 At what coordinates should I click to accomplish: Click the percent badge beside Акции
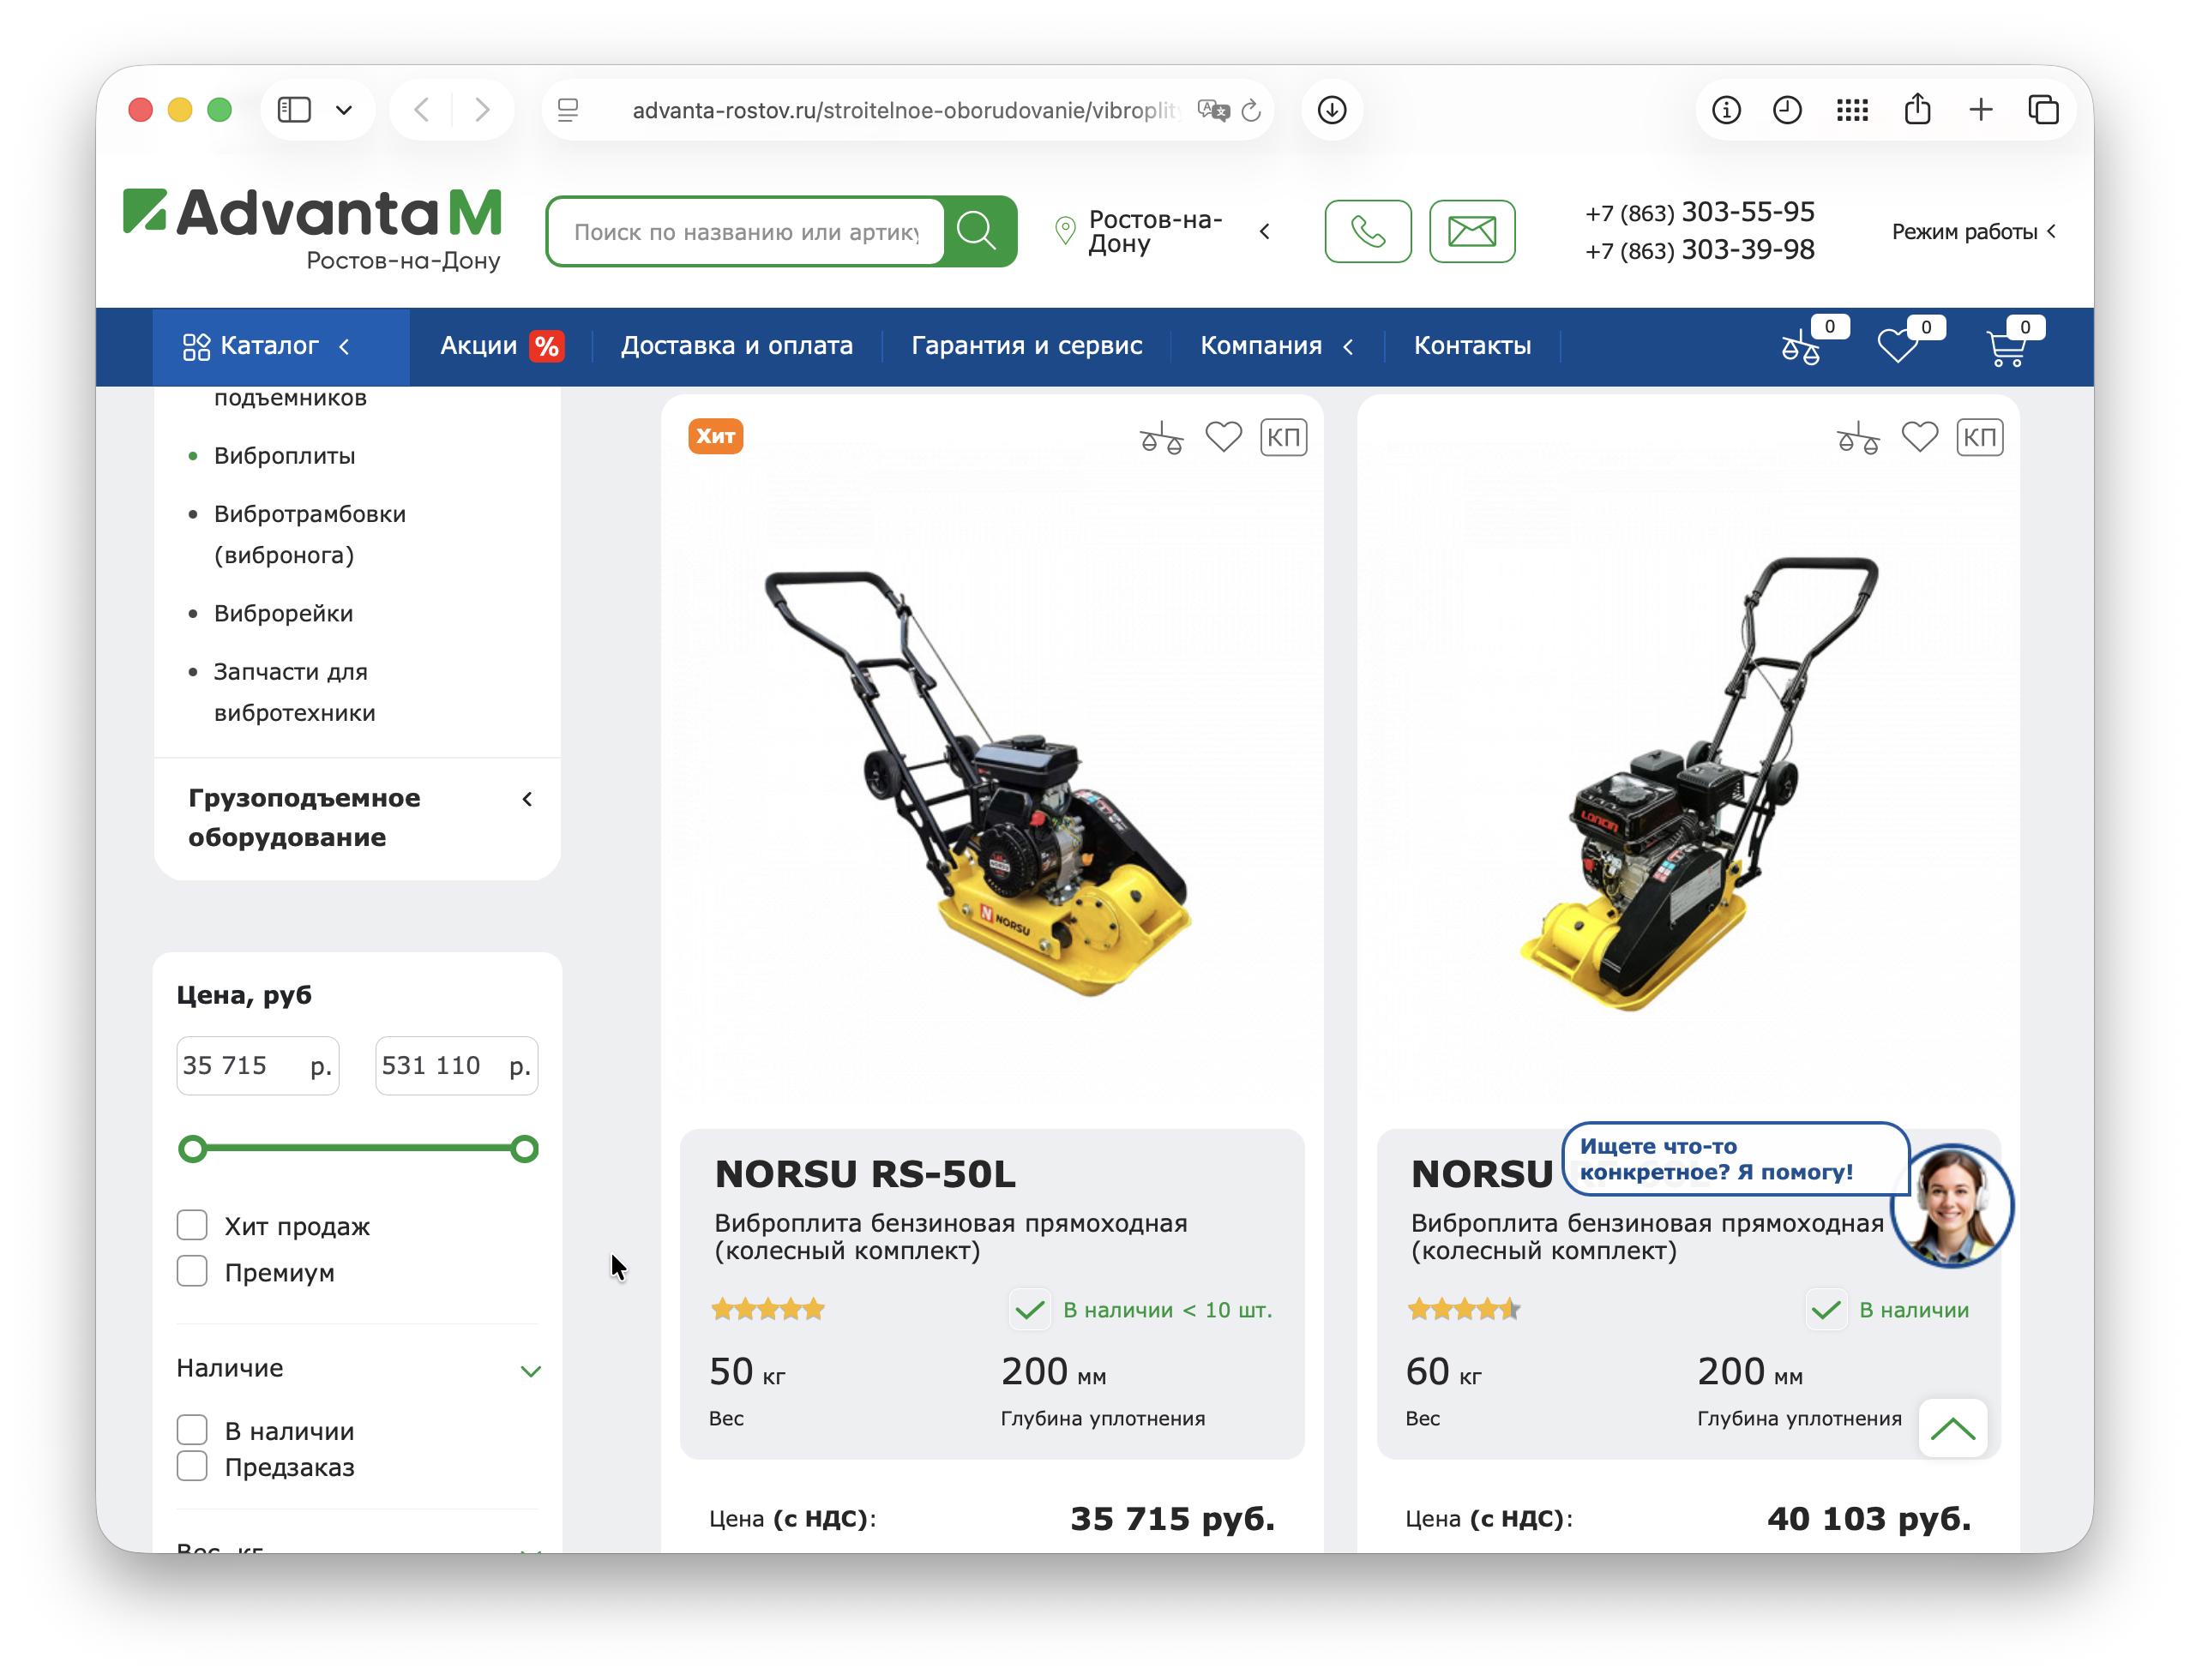pyautogui.click(x=546, y=346)
